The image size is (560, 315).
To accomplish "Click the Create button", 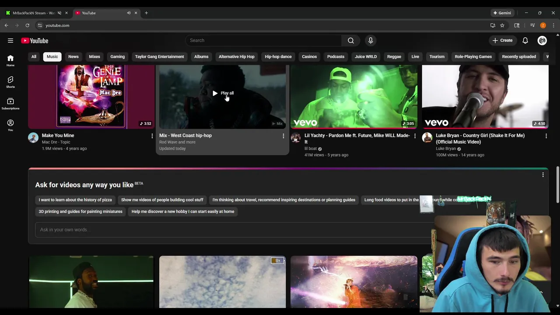I will tap(502, 41).
